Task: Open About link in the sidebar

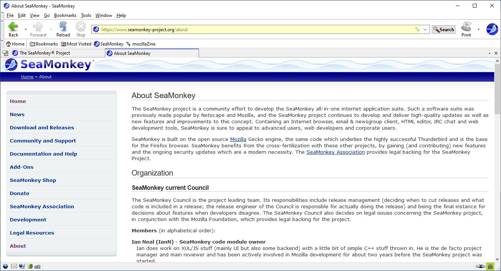Action: pos(18,246)
